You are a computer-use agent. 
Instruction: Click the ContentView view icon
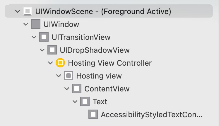(77, 88)
